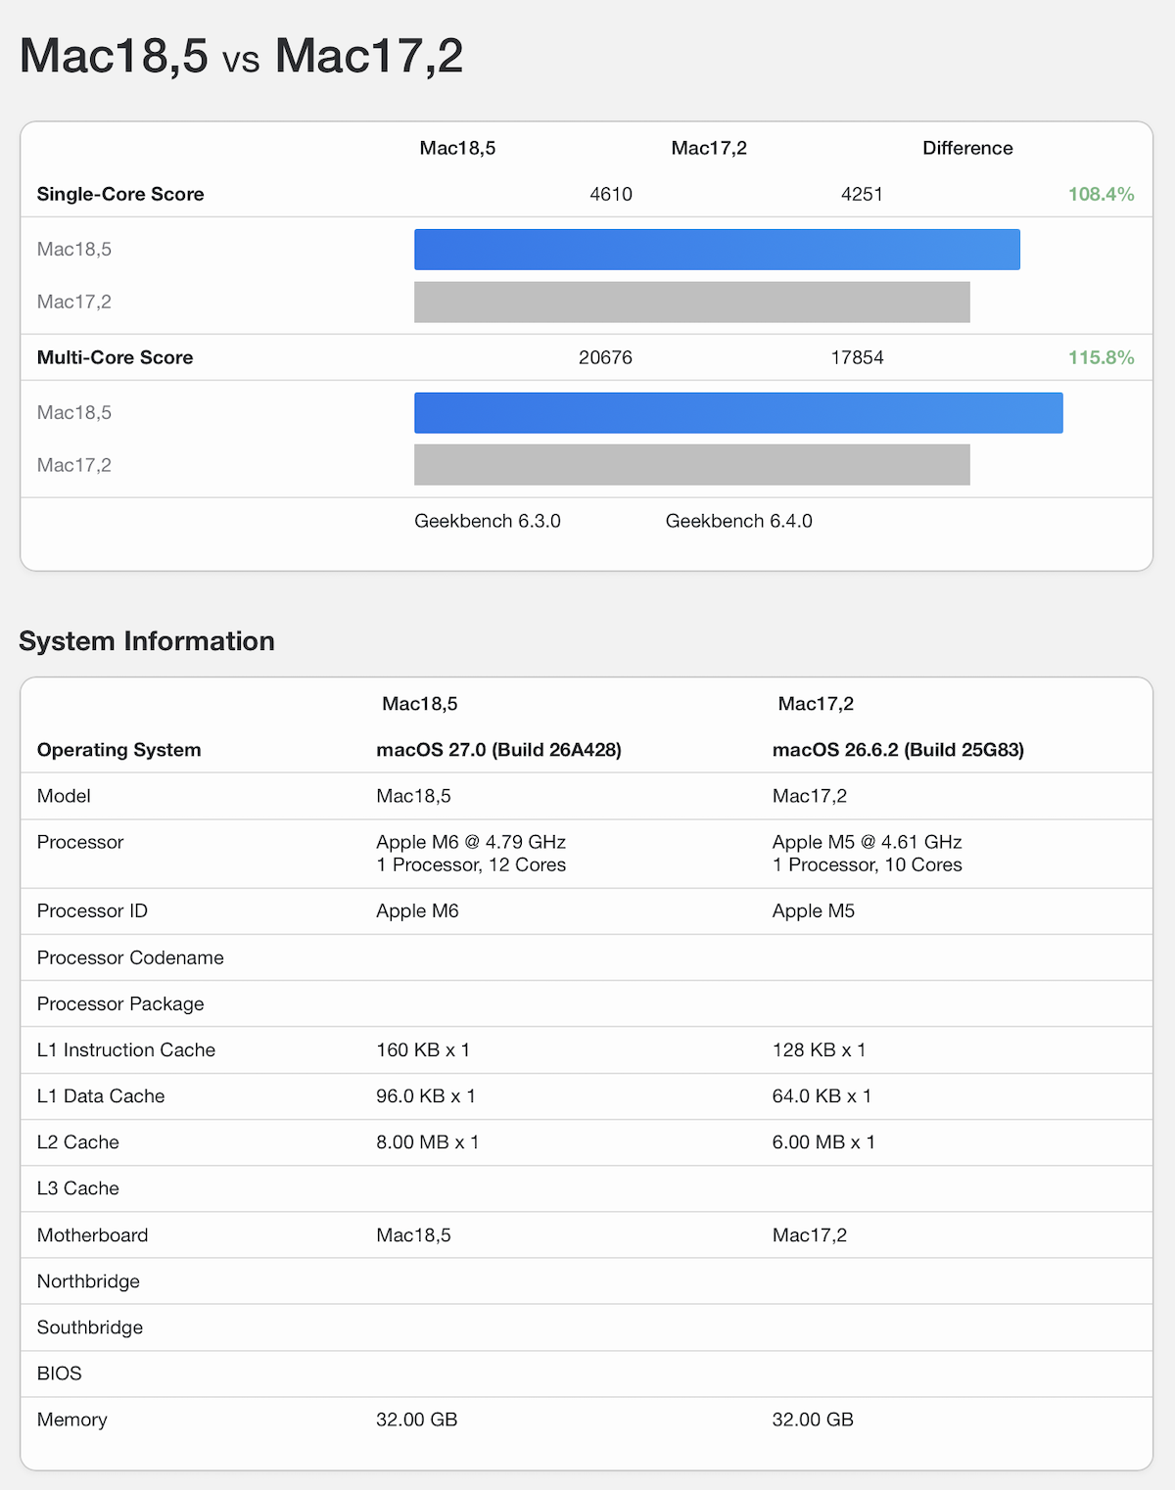Click the Difference column header
The width and height of the screenshot is (1175, 1490).
tap(967, 148)
